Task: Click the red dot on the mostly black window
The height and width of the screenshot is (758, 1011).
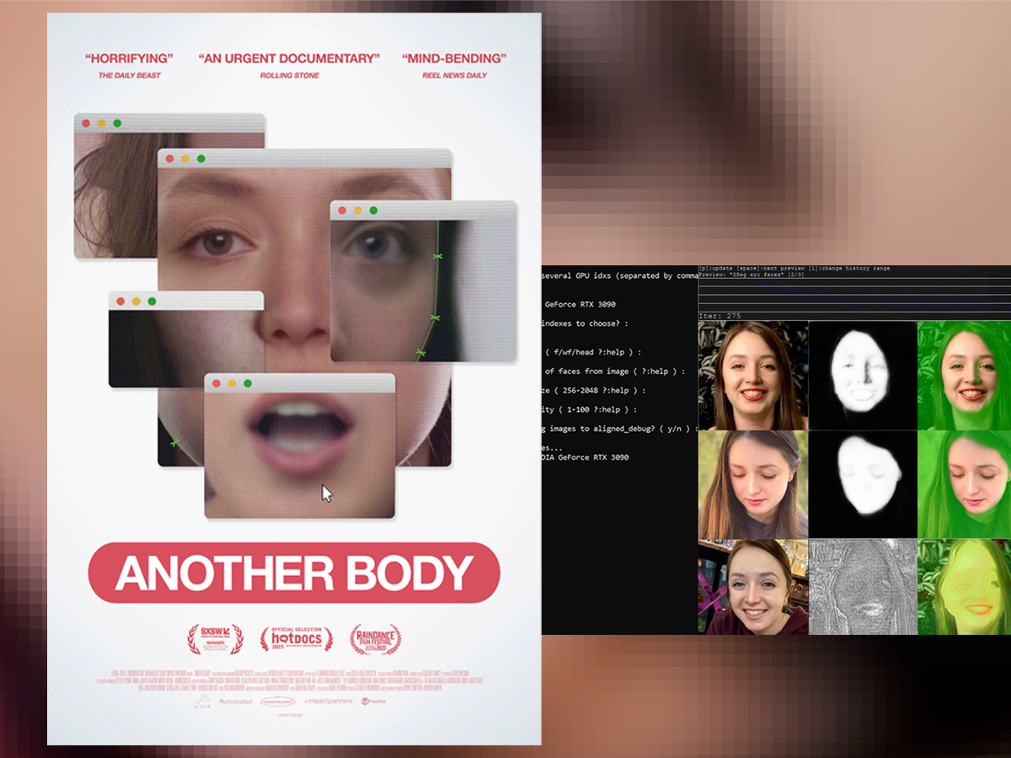Action: point(120,301)
